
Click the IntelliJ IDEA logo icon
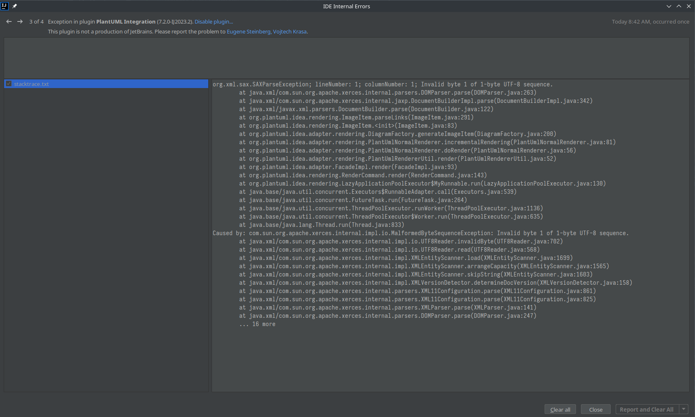pyautogui.click(x=5, y=6)
